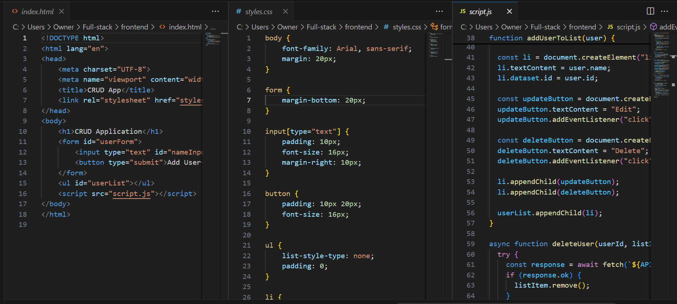Open the index.html file breadcrumb dropdown

tap(185, 27)
